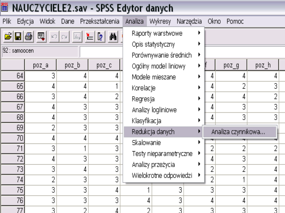285x213 pixels.
Task: Open the Przekształcenia menu
Action: pos(99,21)
